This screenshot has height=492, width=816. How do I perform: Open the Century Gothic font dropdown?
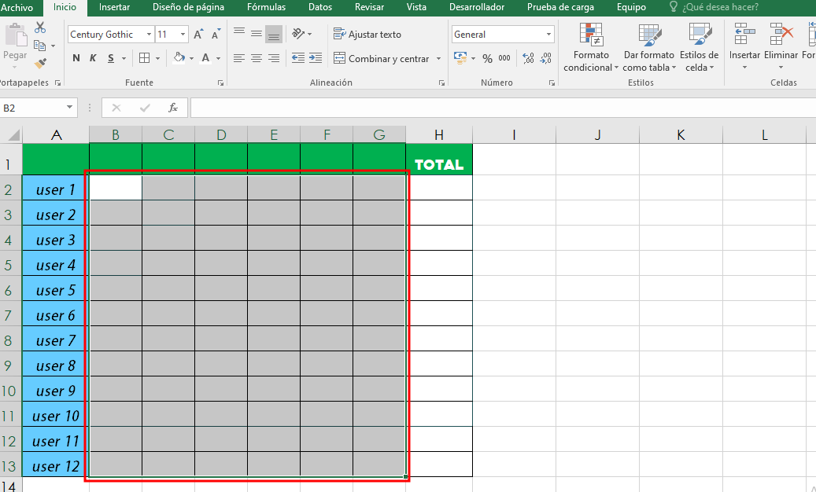149,35
